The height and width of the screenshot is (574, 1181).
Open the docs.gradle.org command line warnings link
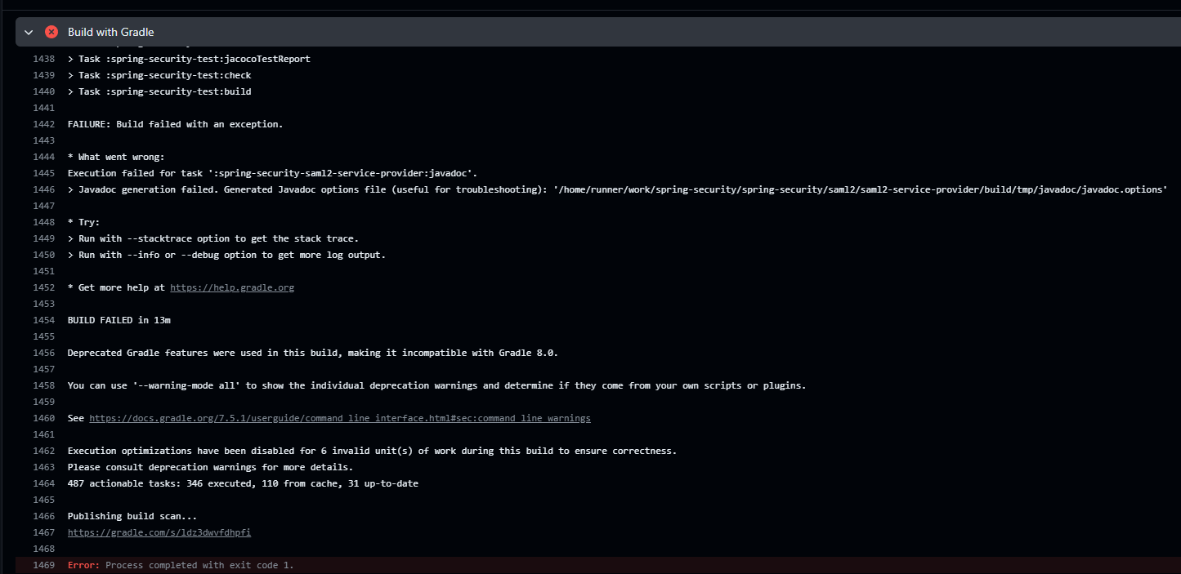coord(339,418)
